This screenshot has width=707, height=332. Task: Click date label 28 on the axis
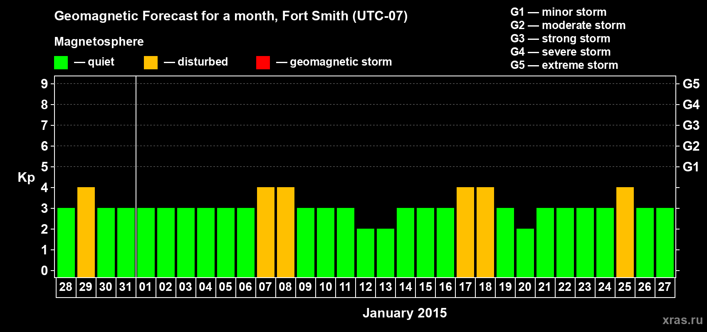tap(66, 287)
